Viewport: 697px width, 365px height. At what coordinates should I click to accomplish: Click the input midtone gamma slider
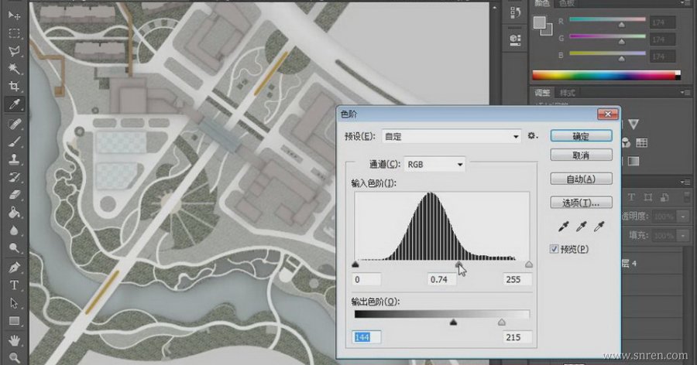pos(458,264)
